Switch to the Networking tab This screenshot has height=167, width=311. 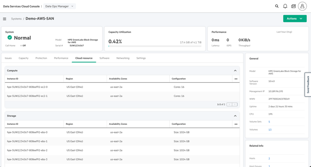[x=123, y=58]
